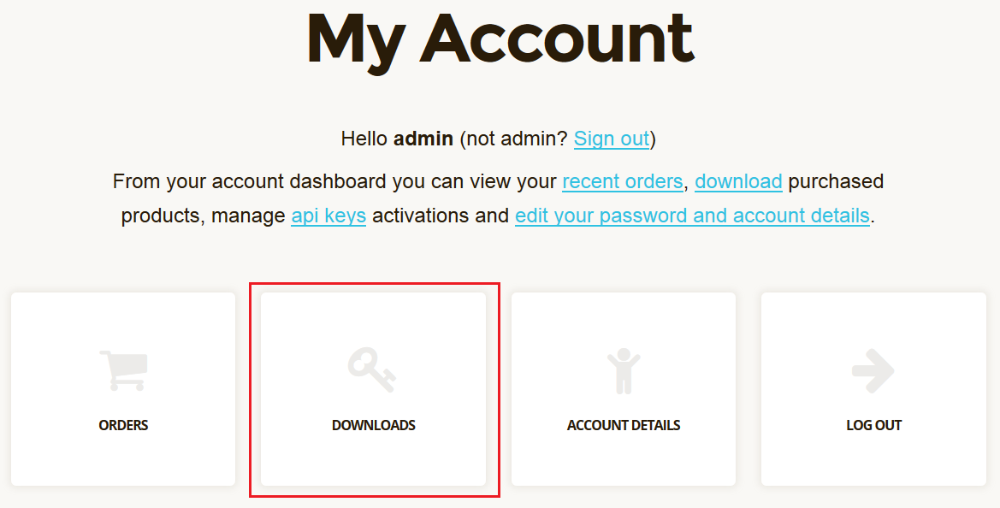Select the DOWNLOADS text label
The height and width of the screenshot is (508, 1000).
click(x=373, y=425)
